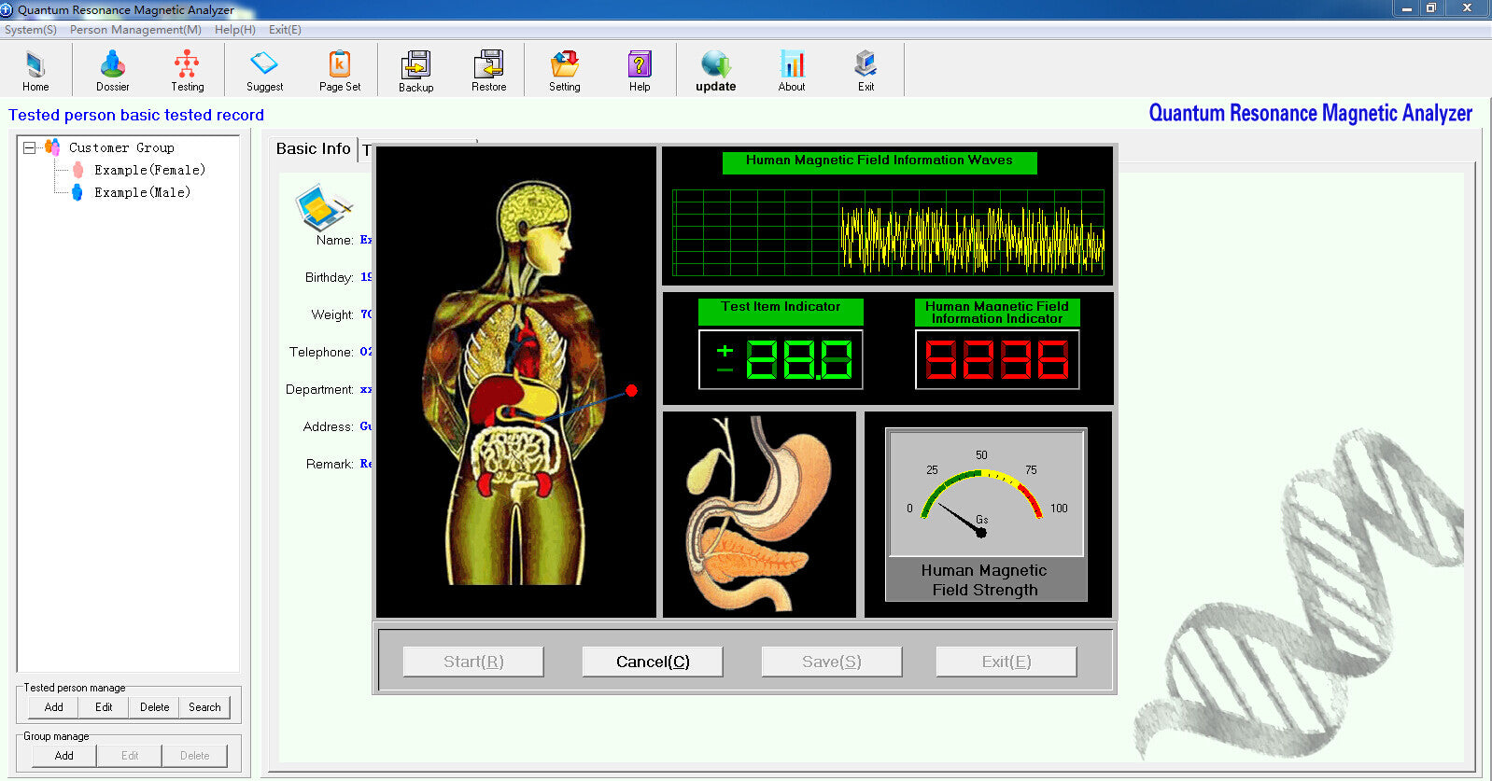The height and width of the screenshot is (781, 1492).
Task: Click the red Magnetic Field Information digits
Action: (997, 359)
